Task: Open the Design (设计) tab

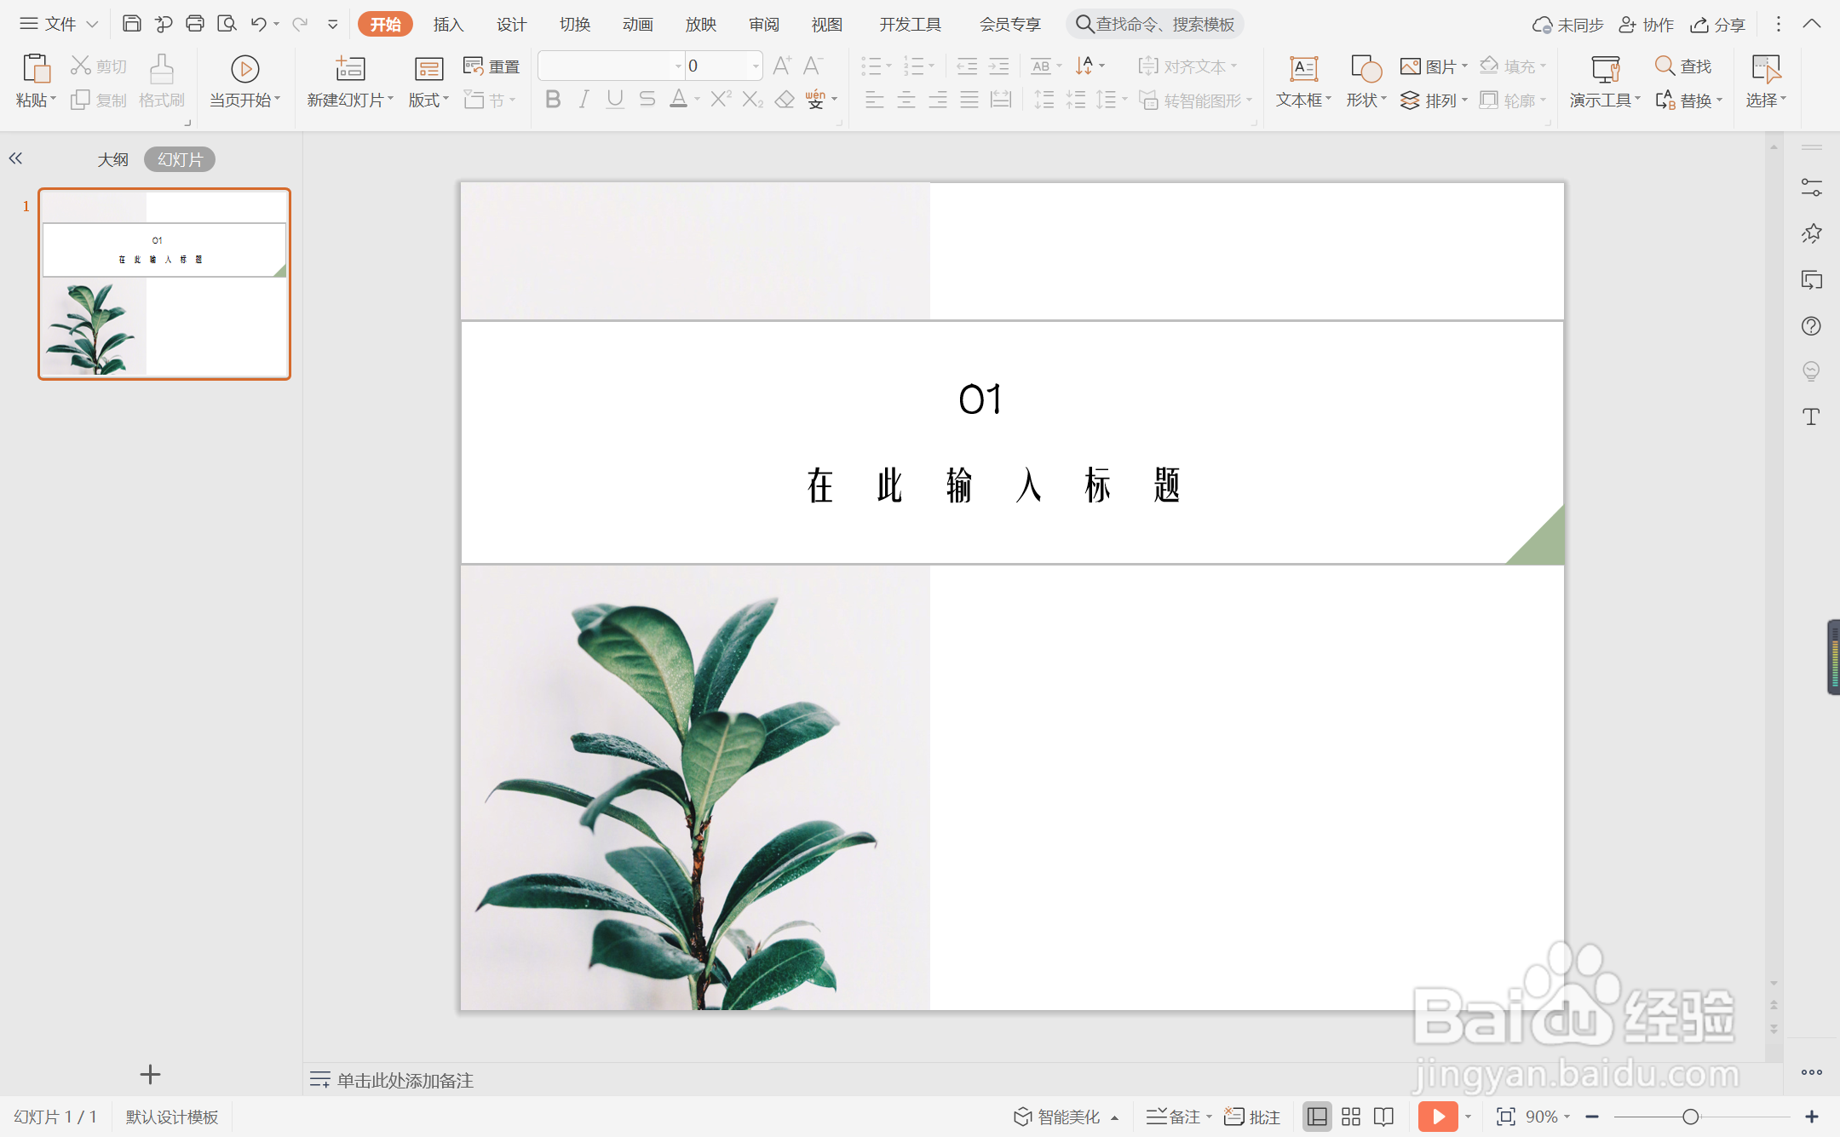Action: [x=511, y=24]
